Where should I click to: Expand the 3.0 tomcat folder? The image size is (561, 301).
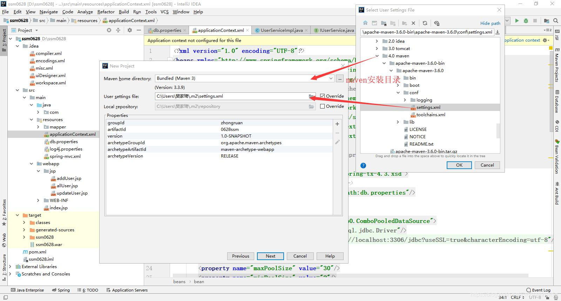tap(377, 48)
